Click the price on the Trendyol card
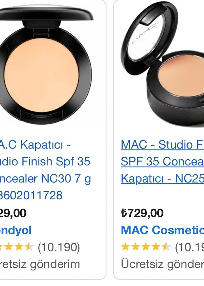204x286 pixels. pos(13,213)
